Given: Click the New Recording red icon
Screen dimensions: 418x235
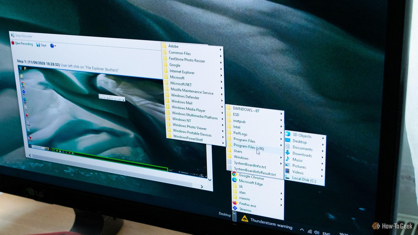Looking at the screenshot, I should click(x=13, y=43).
